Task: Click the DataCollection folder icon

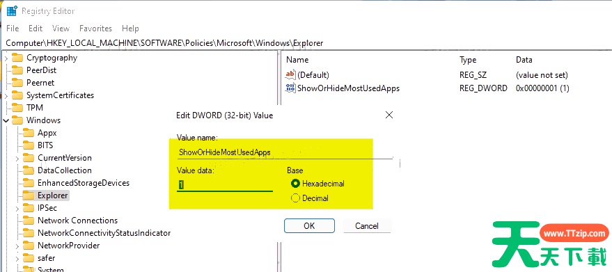Action: click(x=29, y=170)
